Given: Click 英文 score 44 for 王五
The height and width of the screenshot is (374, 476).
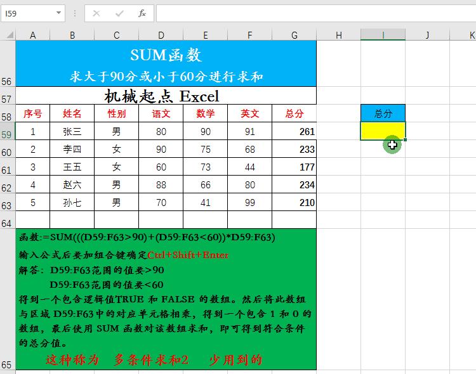Looking at the screenshot, I should pos(250,167).
